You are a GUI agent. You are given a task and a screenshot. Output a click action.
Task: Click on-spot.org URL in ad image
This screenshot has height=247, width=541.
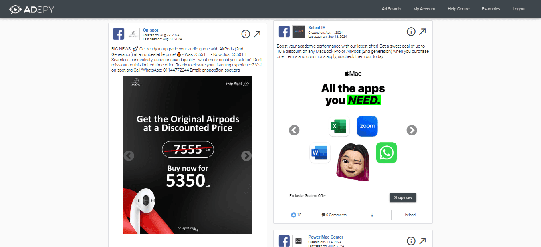coord(186,229)
